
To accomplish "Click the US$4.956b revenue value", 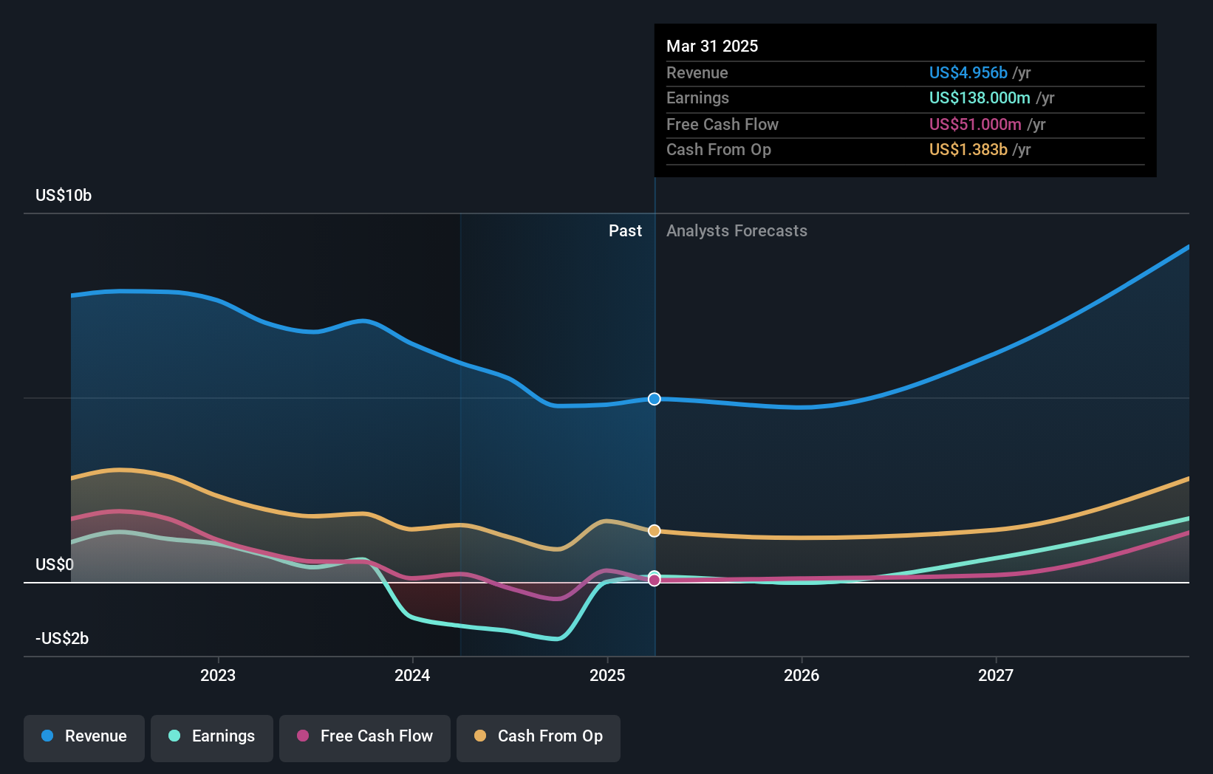I will (x=968, y=72).
